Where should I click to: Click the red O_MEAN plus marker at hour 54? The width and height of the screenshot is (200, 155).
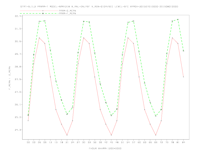[128, 38]
